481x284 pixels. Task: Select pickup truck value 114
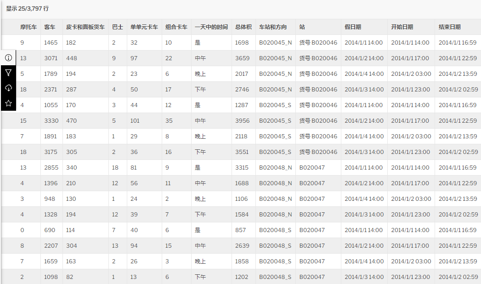(x=70, y=230)
